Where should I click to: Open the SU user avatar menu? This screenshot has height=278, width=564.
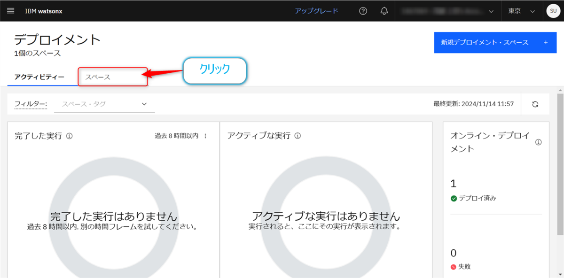(553, 11)
